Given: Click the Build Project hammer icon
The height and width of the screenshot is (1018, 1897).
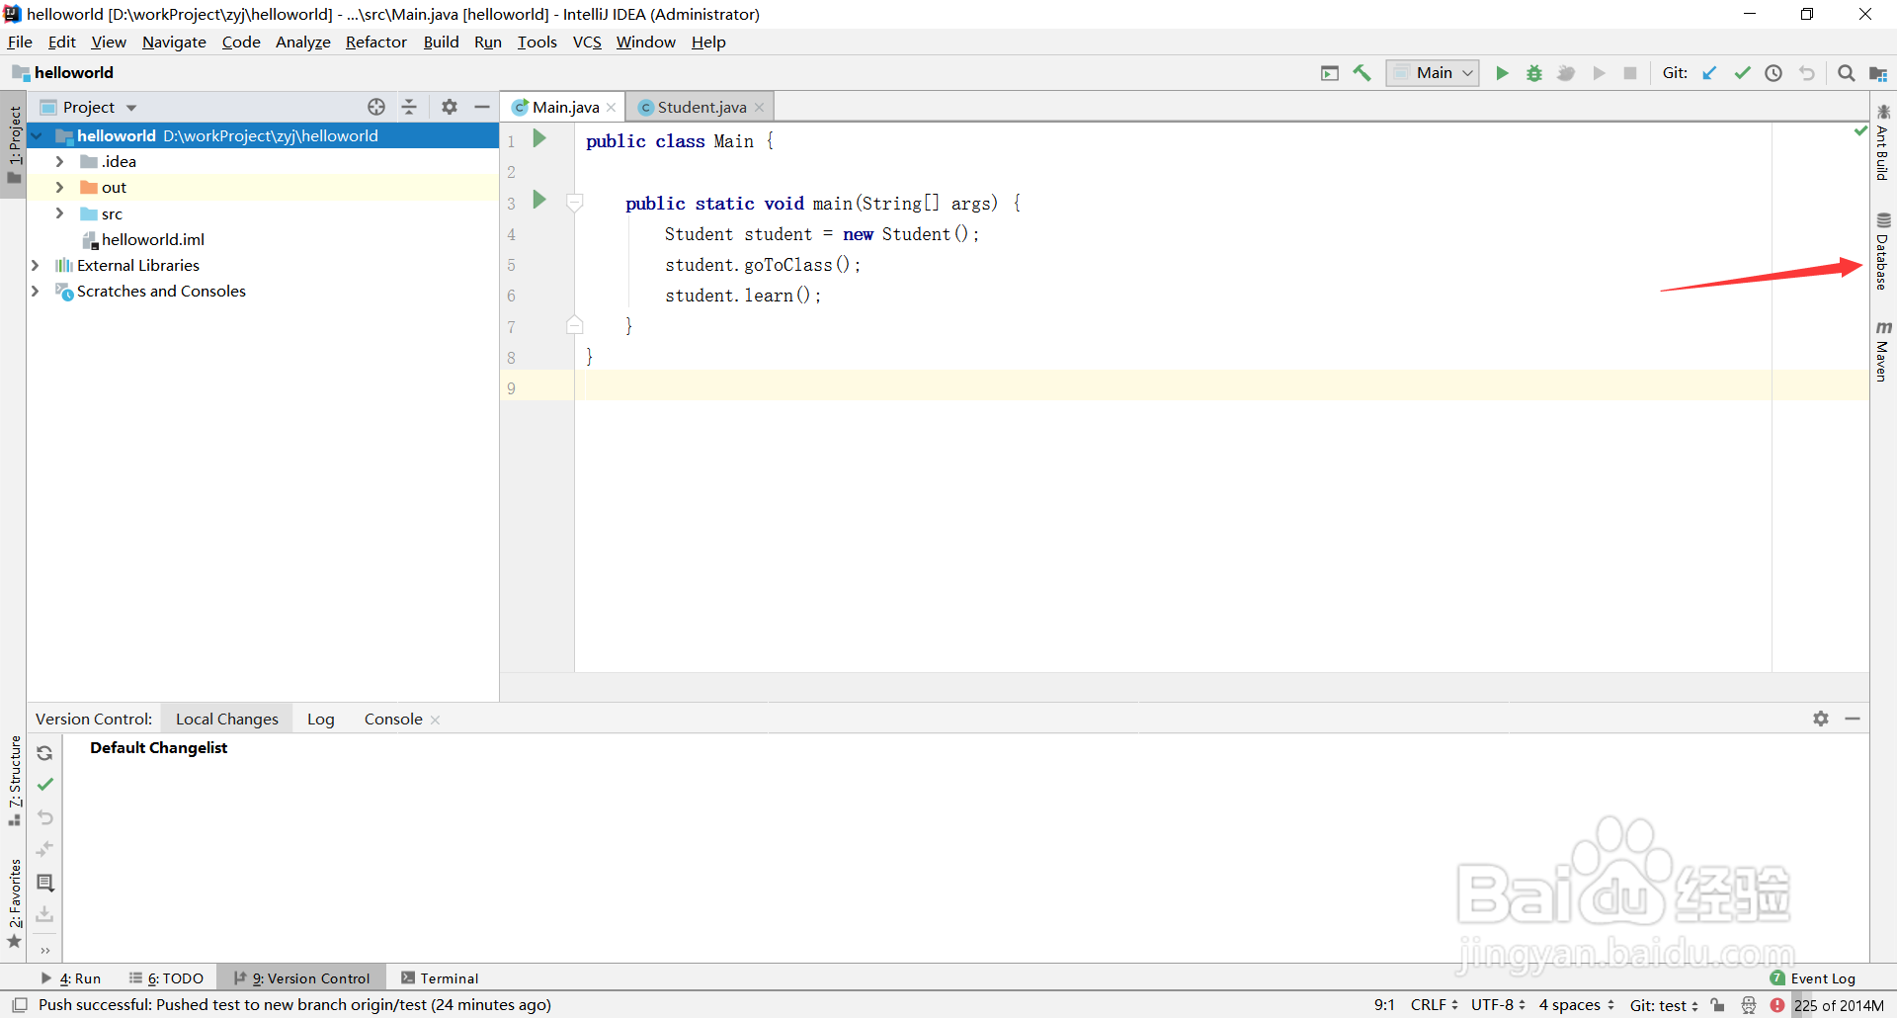Looking at the screenshot, I should 1362,73.
